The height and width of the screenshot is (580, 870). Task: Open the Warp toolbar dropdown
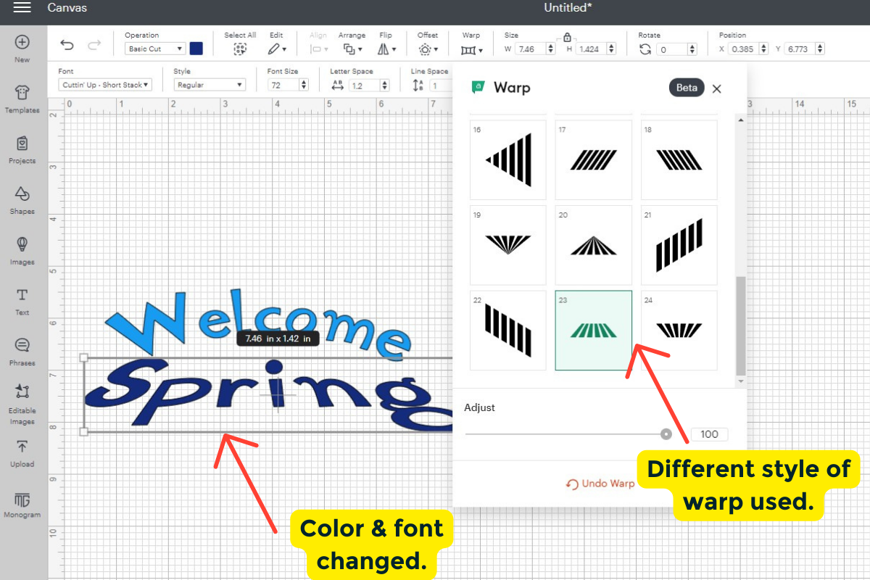tap(471, 49)
